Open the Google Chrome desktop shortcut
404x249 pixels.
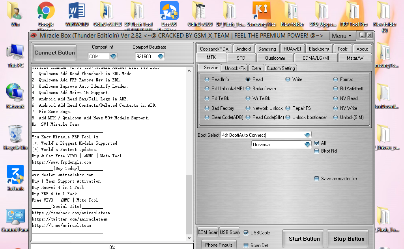(46, 14)
